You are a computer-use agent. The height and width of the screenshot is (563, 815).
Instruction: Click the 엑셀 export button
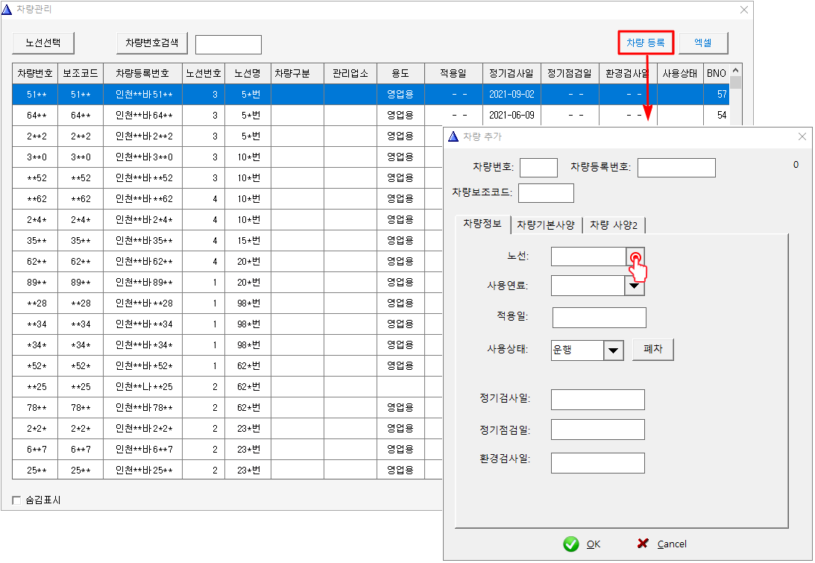pos(703,43)
